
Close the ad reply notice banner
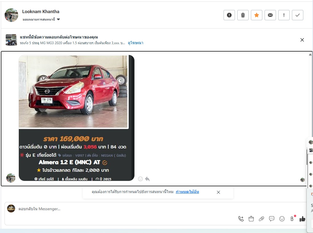coord(302,40)
